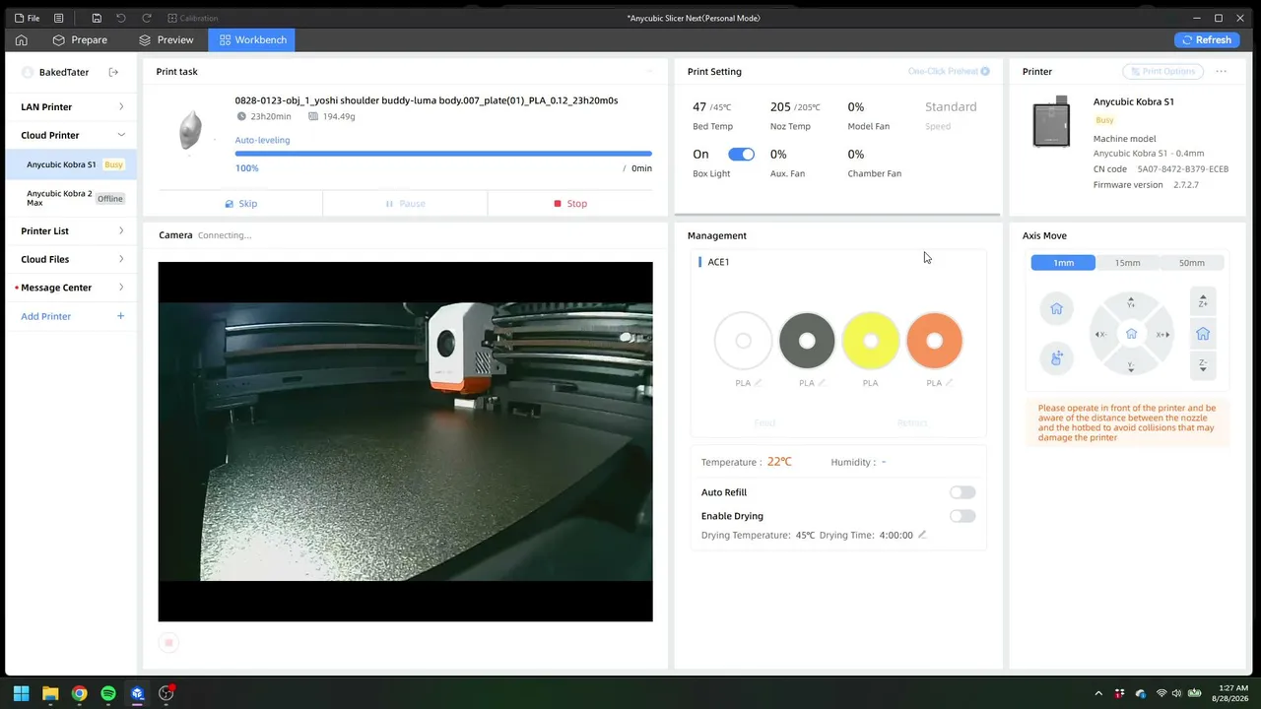This screenshot has width=1261, height=709.
Task: Edit the orange spool PLA filament
Action: click(949, 383)
